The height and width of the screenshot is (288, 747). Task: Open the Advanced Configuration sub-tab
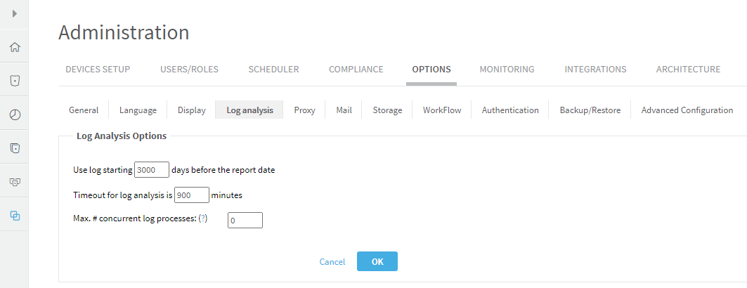(x=687, y=110)
